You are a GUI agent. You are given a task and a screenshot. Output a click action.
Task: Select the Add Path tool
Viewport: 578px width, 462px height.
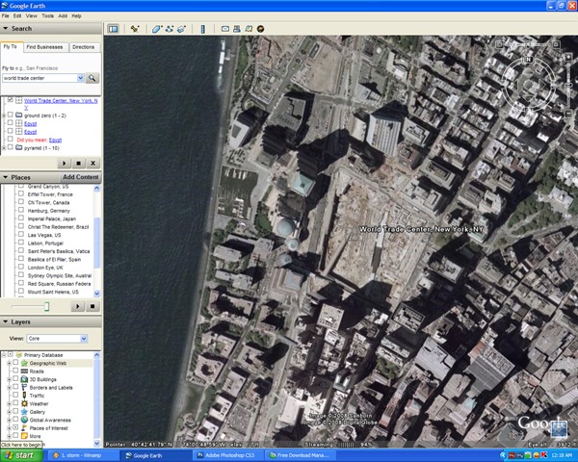coord(170,29)
